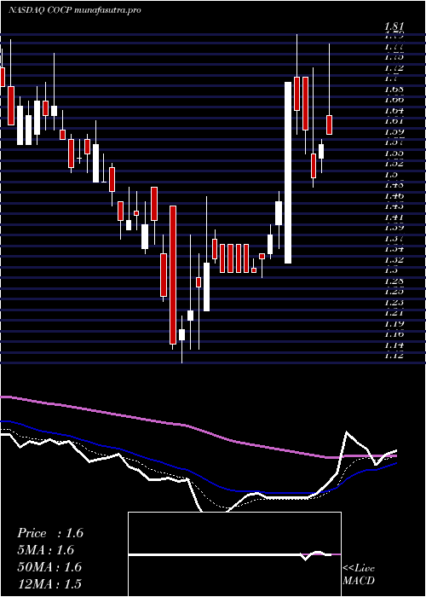Viewport: 426px width, 597px height.
Task: Click the tallest white bullish candle
Action: 288,172
